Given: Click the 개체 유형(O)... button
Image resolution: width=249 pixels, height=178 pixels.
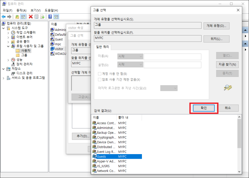Looking at the screenshot, I should pyautogui.click(x=216, y=26).
